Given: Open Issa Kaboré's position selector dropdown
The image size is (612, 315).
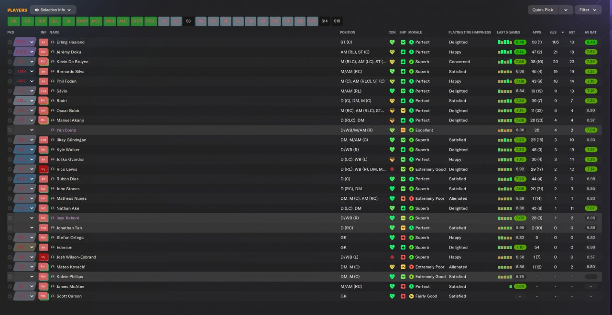Looking at the screenshot, I should (25, 218).
